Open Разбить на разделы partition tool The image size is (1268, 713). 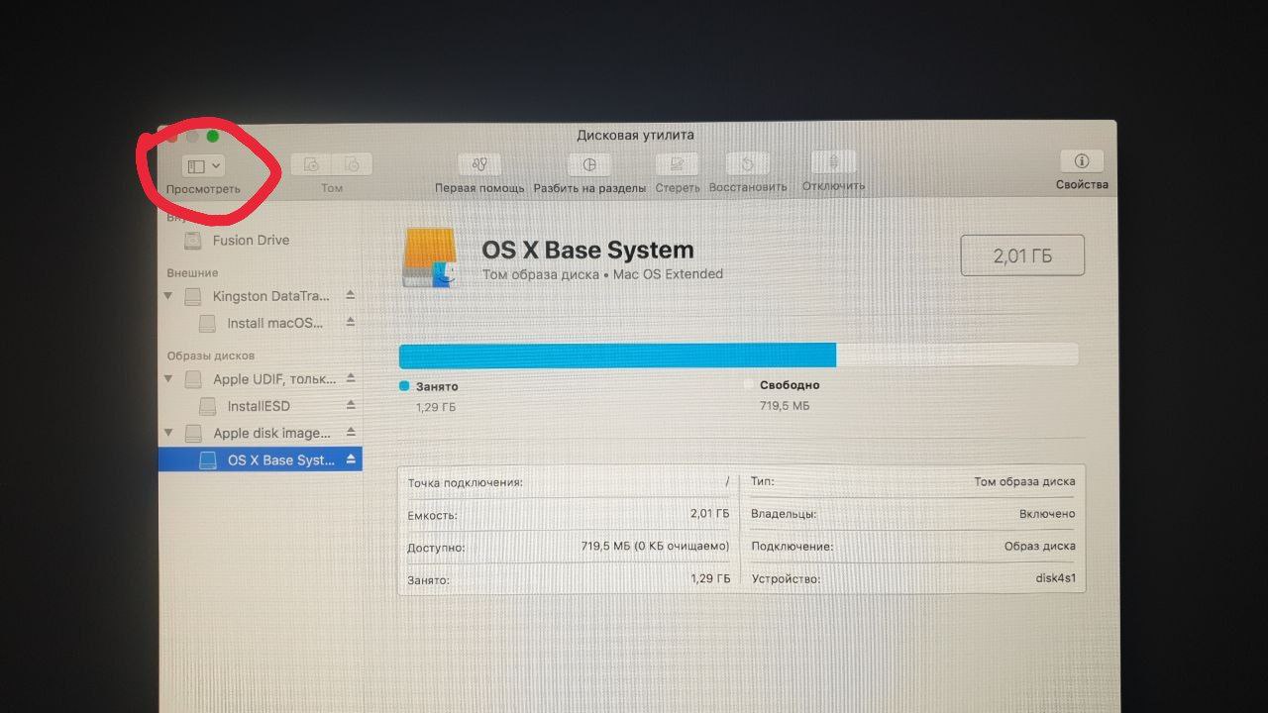tap(589, 164)
